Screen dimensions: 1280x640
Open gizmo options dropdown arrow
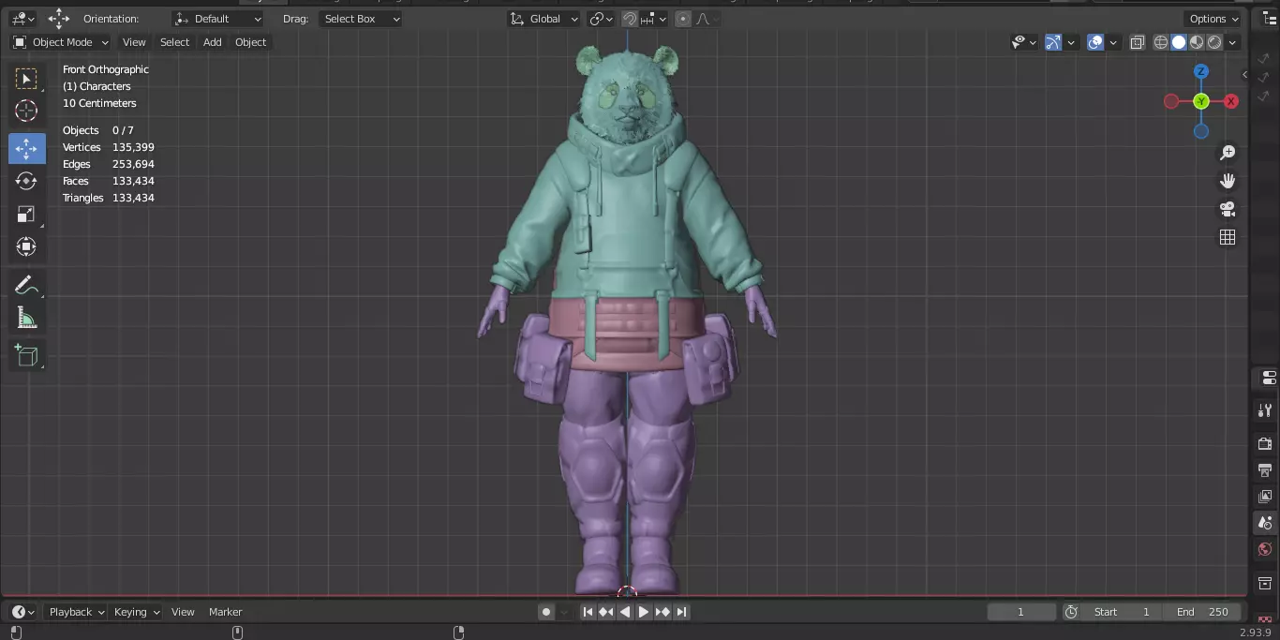coord(1071,42)
